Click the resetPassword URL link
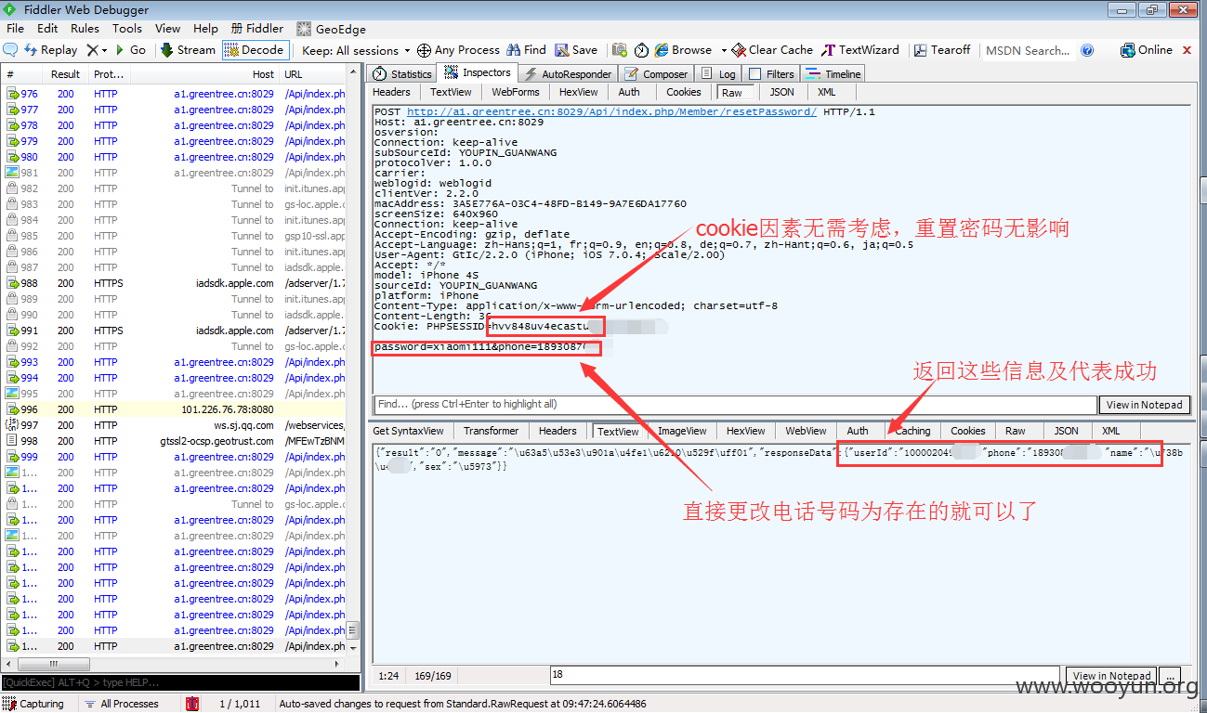 coord(611,111)
